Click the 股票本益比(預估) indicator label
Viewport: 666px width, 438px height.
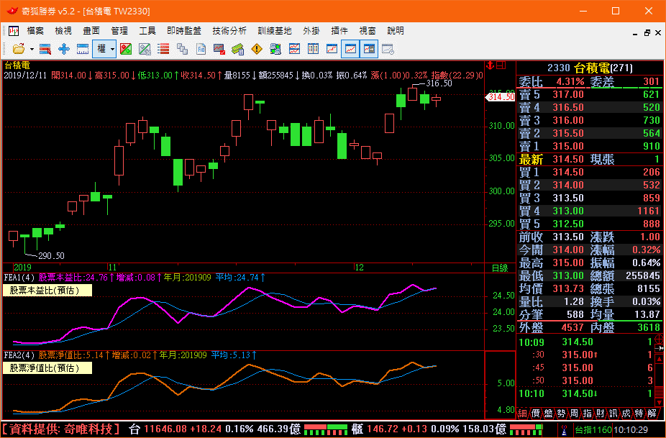coord(47,291)
